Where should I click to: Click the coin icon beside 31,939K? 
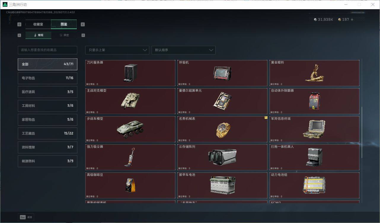pyautogui.click(x=315, y=20)
